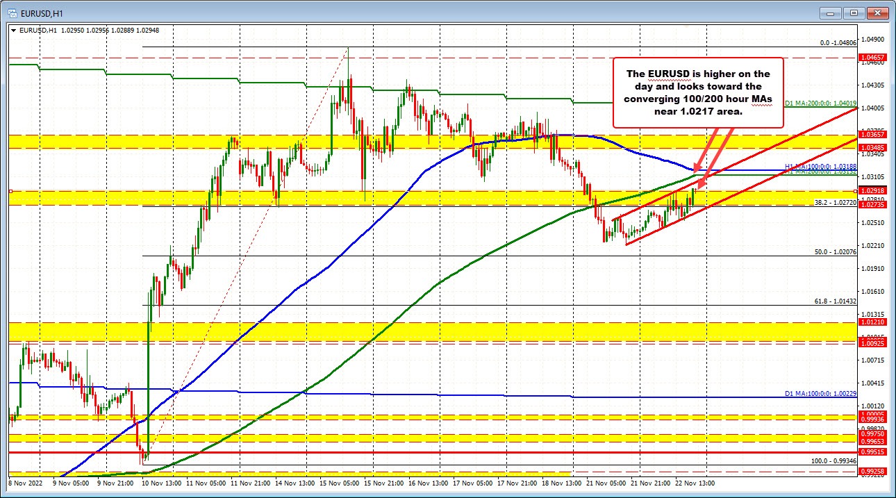Click the Fibonacci label 38.2 - 1.02720
Image resolution: width=896 pixels, height=498 pixels.
[x=835, y=202]
